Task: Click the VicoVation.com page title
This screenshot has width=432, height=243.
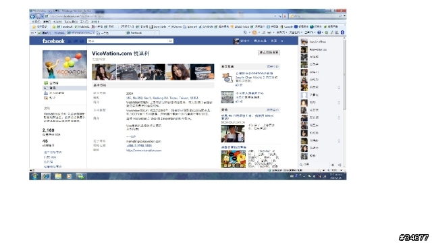Action: (x=120, y=53)
